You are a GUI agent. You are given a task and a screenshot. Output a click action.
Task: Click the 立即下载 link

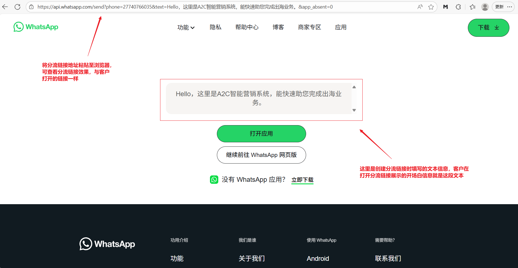point(302,180)
